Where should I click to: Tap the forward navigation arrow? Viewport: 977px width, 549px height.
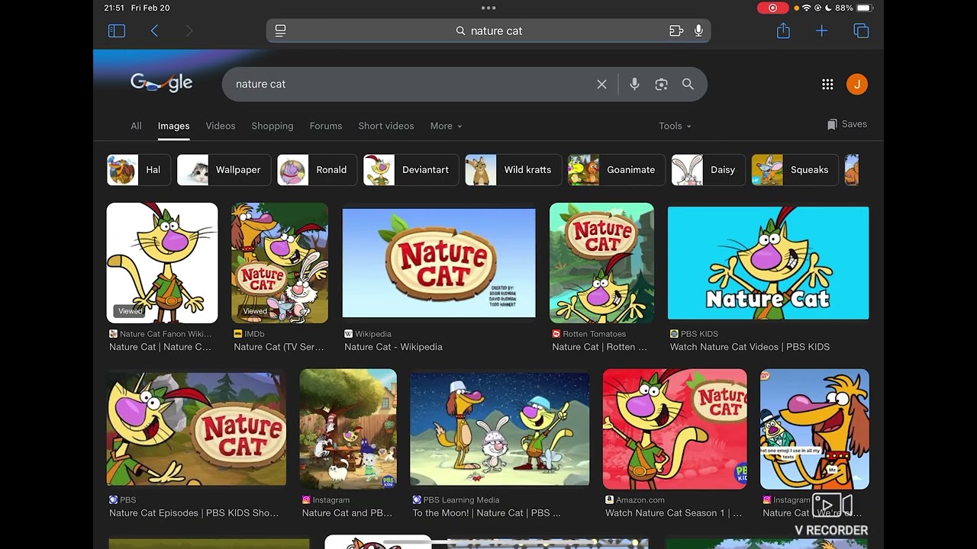click(x=189, y=30)
